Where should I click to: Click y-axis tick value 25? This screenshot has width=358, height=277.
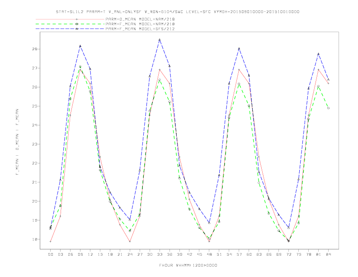pos(35,106)
